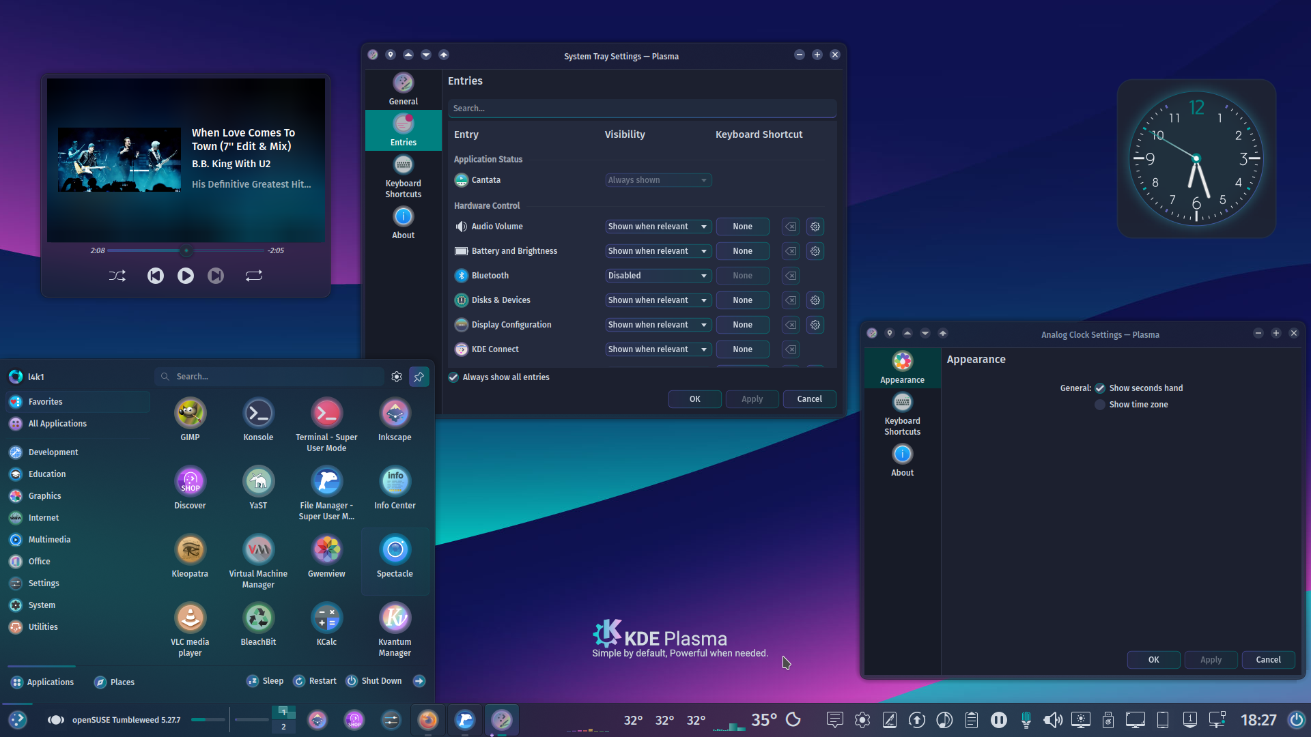Cancel the Analog Clock Settings dialog

pos(1268,660)
